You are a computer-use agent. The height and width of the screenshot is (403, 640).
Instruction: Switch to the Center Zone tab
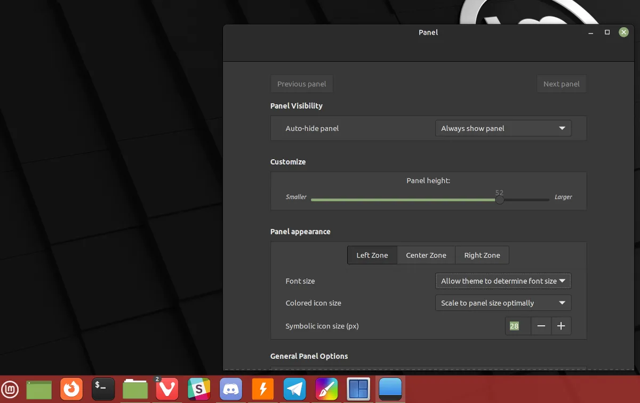point(426,255)
